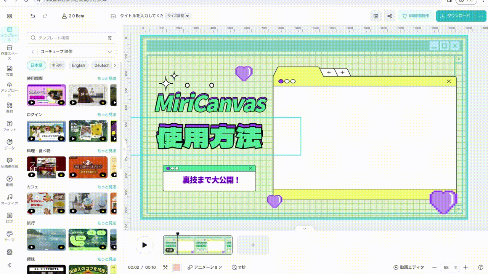Viewport: 488px width, 274px height.
Task: Open the pink background color swatch
Action: [x=177, y=268]
